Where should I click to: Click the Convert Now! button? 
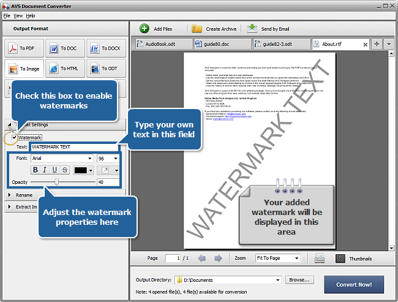[354, 285]
